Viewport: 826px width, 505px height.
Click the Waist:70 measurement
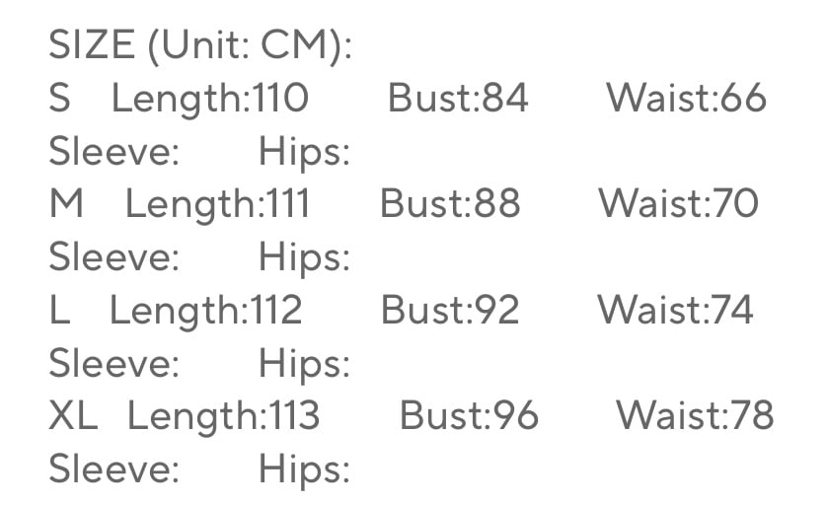(x=678, y=205)
